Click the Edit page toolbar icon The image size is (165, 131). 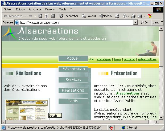[x=140, y=16]
